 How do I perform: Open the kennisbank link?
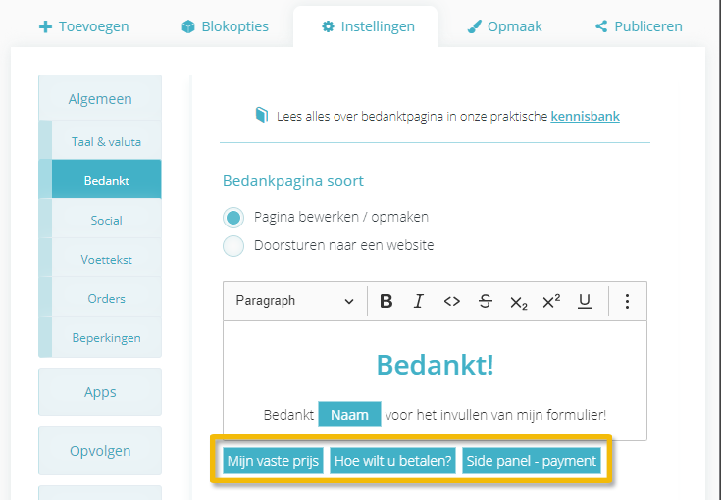[585, 116]
